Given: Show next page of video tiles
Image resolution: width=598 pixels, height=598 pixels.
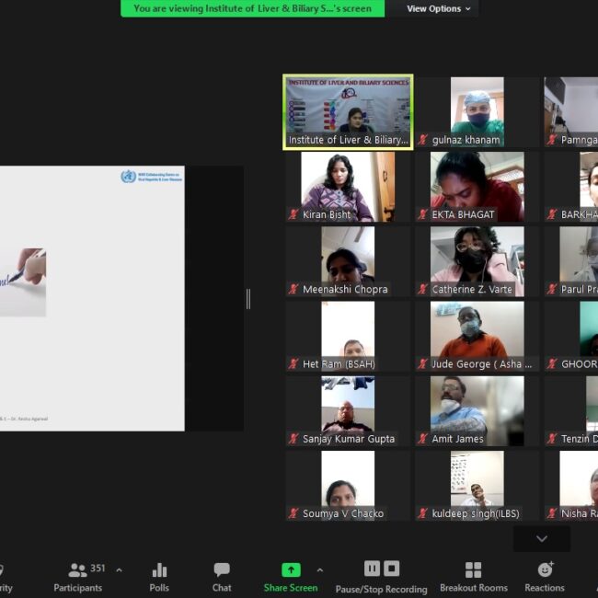Looking at the screenshot, I should click(x=541, y=538).
